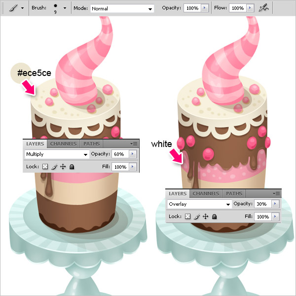
Task: Toggle lock transparent pixels in Multiply panel
Action: (45, 167)
